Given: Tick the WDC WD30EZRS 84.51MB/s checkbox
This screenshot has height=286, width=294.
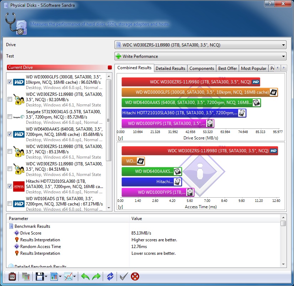Looking at the screenshot, I should pyautogui.click(x=10, y=169).
